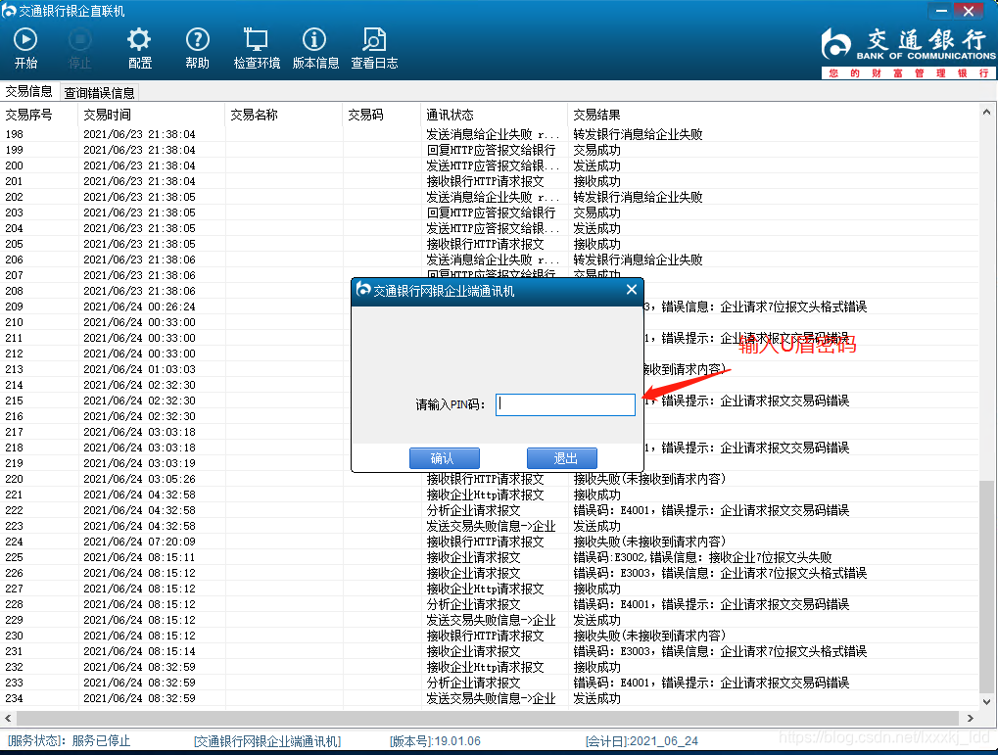Select transaction row 202

click(x=489, y=197)
